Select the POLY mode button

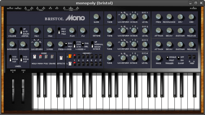click(46, 57)
